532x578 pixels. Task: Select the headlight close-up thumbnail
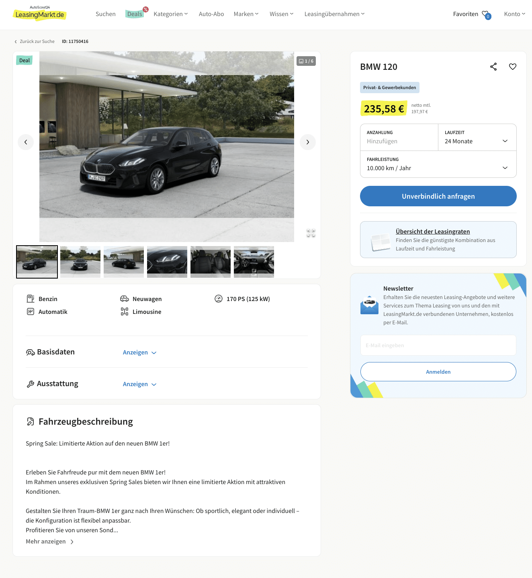coord(167,262)
